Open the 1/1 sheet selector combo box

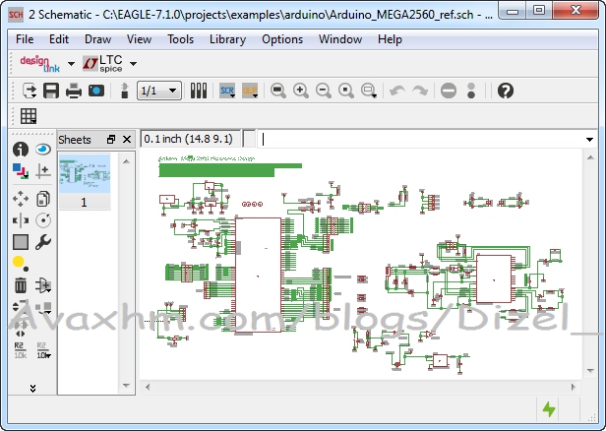[158, 91]
